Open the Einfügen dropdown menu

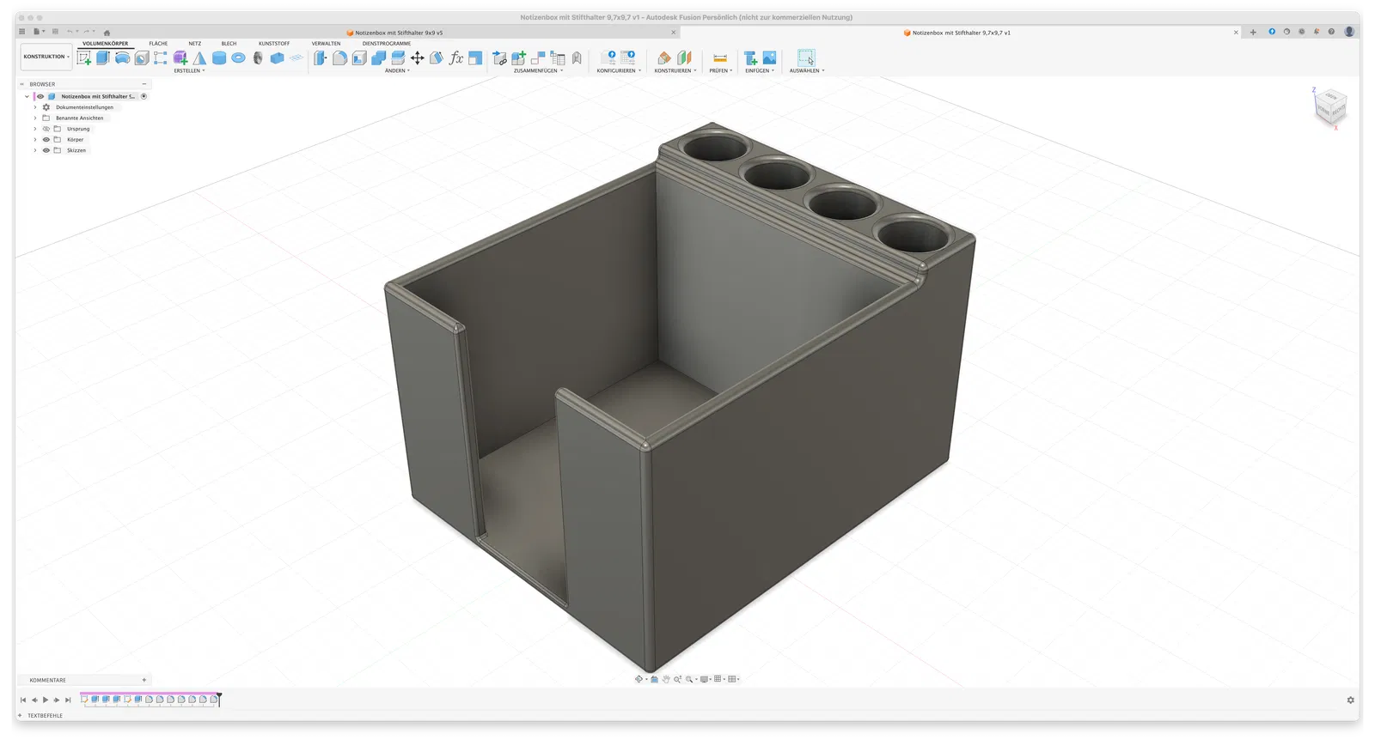(x=760, y=70)
